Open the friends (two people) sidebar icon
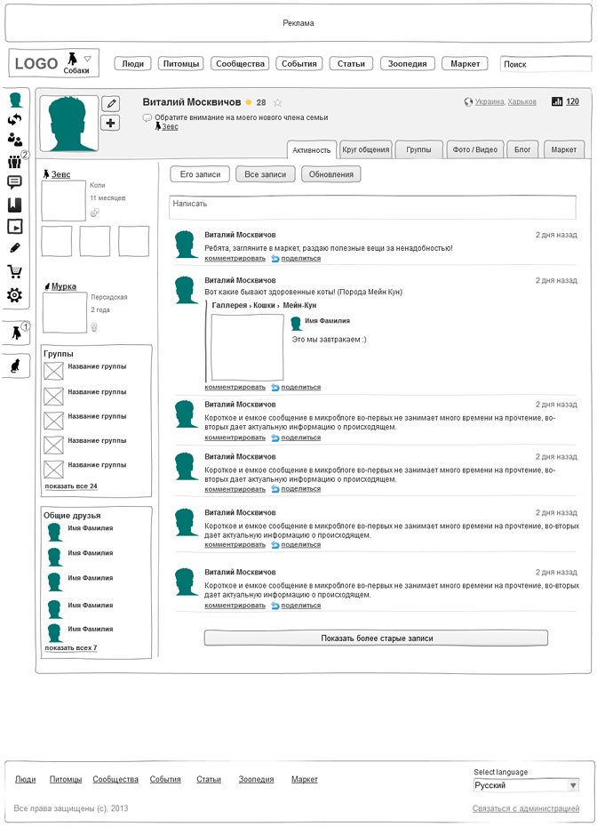This screenshot has width=597, height=827. coord(15,140)
